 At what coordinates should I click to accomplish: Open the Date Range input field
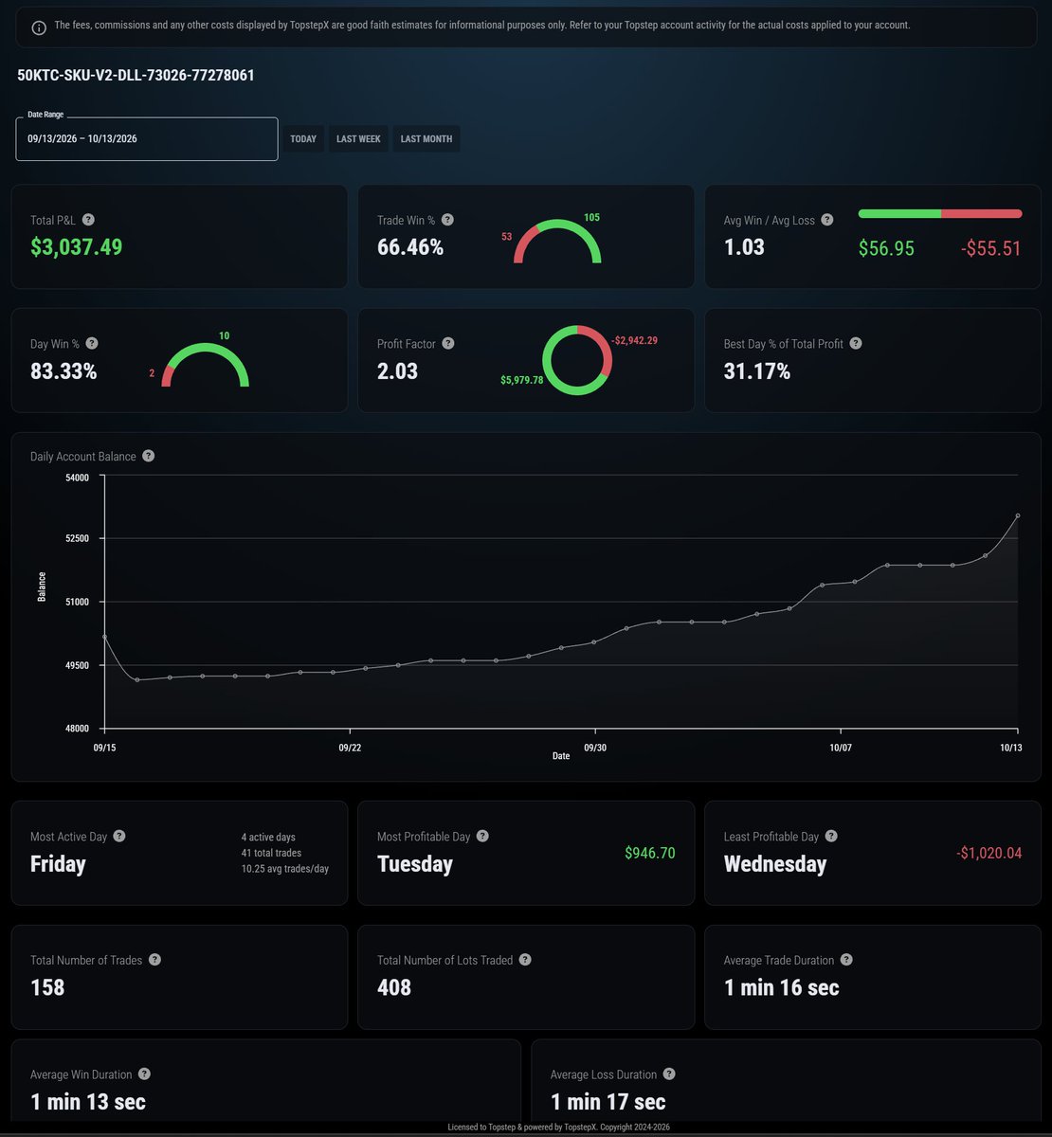(x=147, y=139)
